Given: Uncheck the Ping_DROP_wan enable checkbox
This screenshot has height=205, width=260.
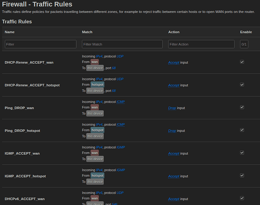Looking at the screenshot, I should [x=242, y=107].
